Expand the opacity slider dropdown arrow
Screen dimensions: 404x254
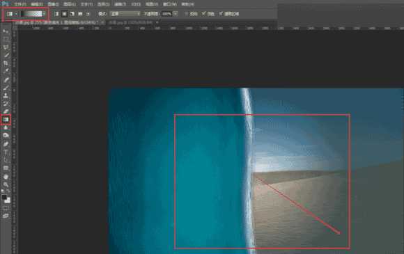pyautogui.click(x=176, y=14)
